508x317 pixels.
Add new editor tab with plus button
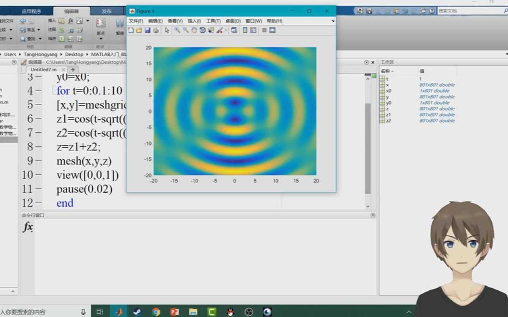pos(73,70)
